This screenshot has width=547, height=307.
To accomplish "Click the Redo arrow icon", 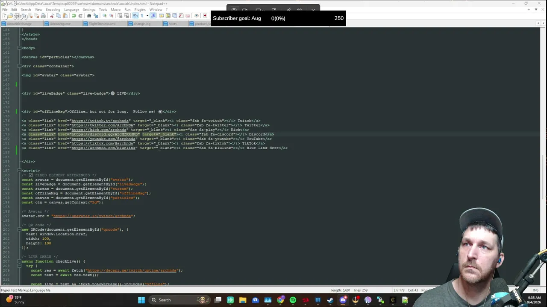I will (80, 16).
